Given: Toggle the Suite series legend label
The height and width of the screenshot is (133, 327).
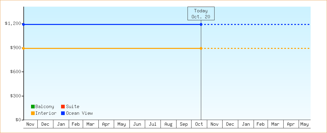Looking at the screenshot, I should tap(73, 106).
